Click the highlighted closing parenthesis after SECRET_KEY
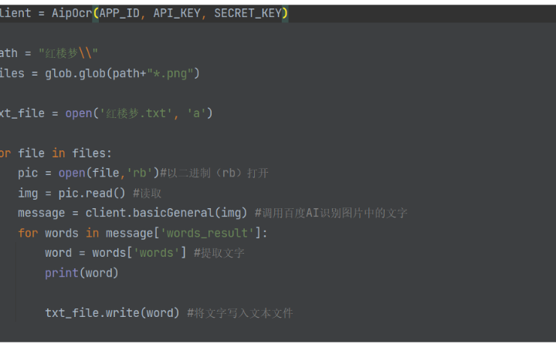Screen dimensions: 556x347 (285, 13)
